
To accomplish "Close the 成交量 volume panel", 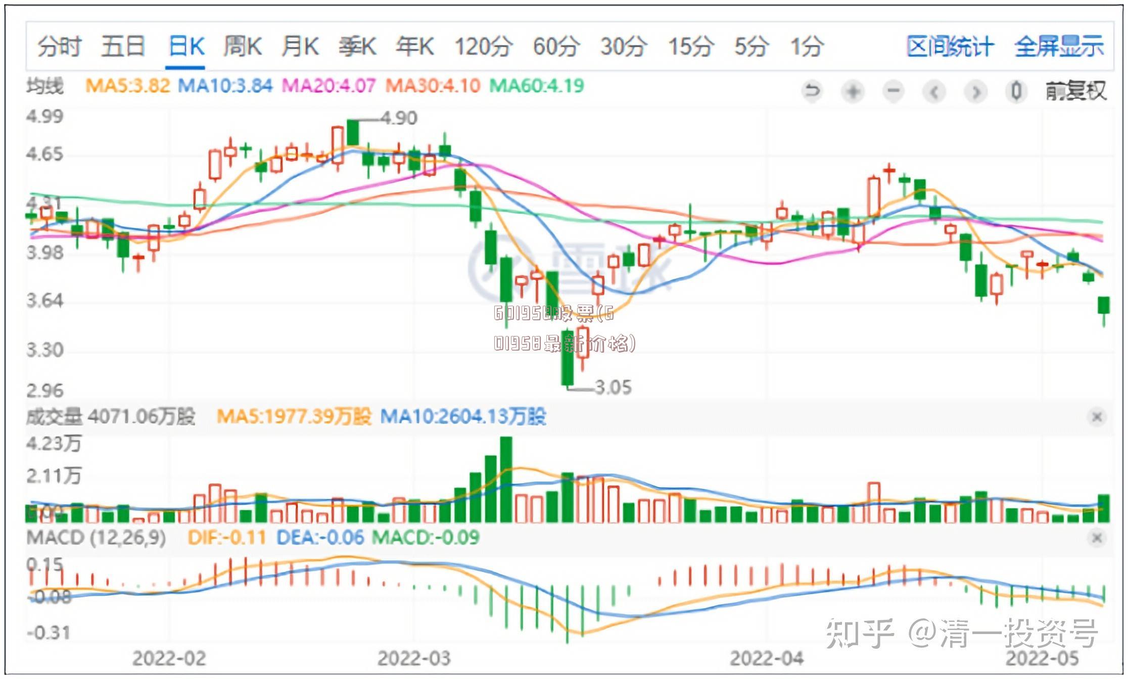I will (1097, 417).
